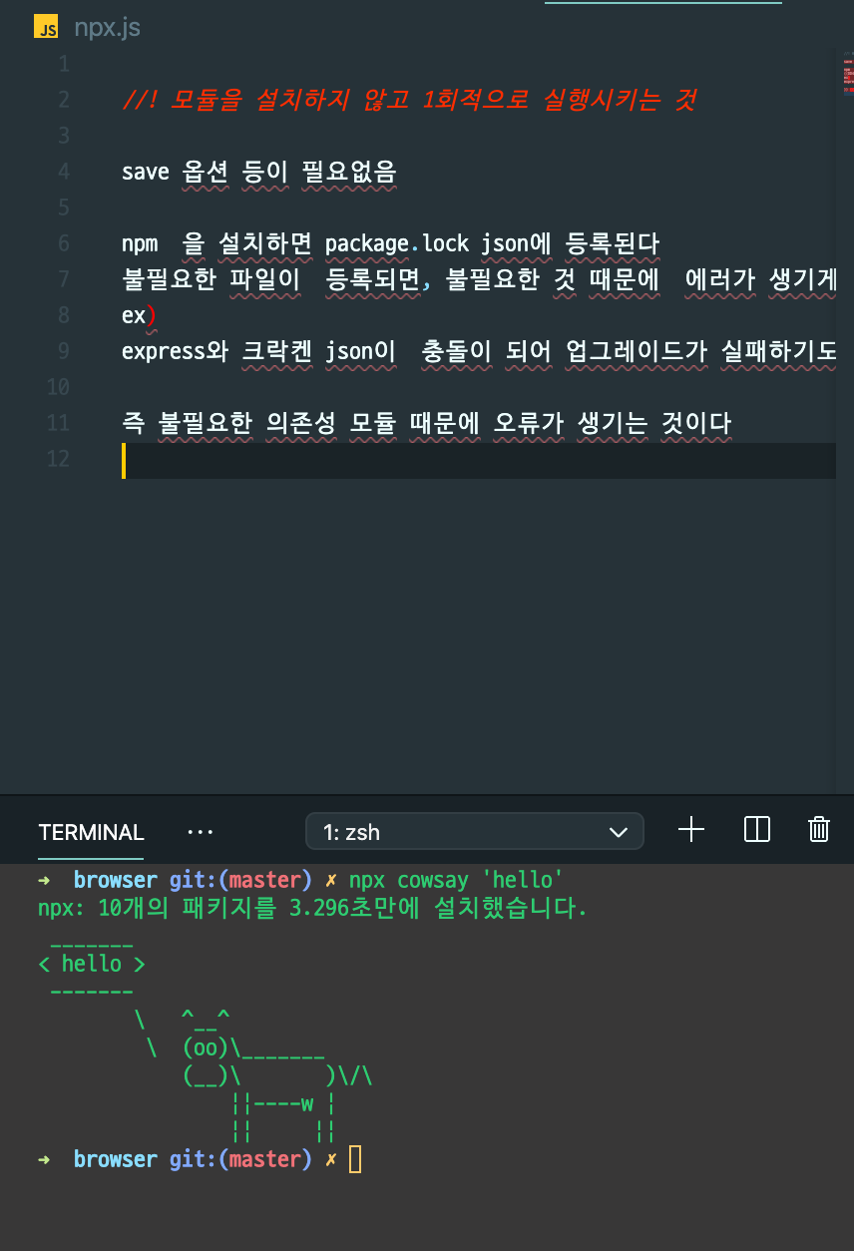Image resolution: width=854 pixels, height=1251 pixels.
Task: Switch to the TERMINAL tab
Action: (90, 832)
